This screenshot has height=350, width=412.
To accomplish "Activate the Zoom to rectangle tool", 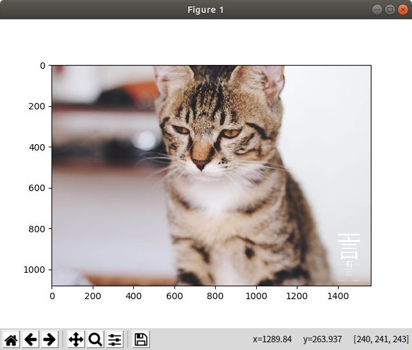I will tap(95, 340).
